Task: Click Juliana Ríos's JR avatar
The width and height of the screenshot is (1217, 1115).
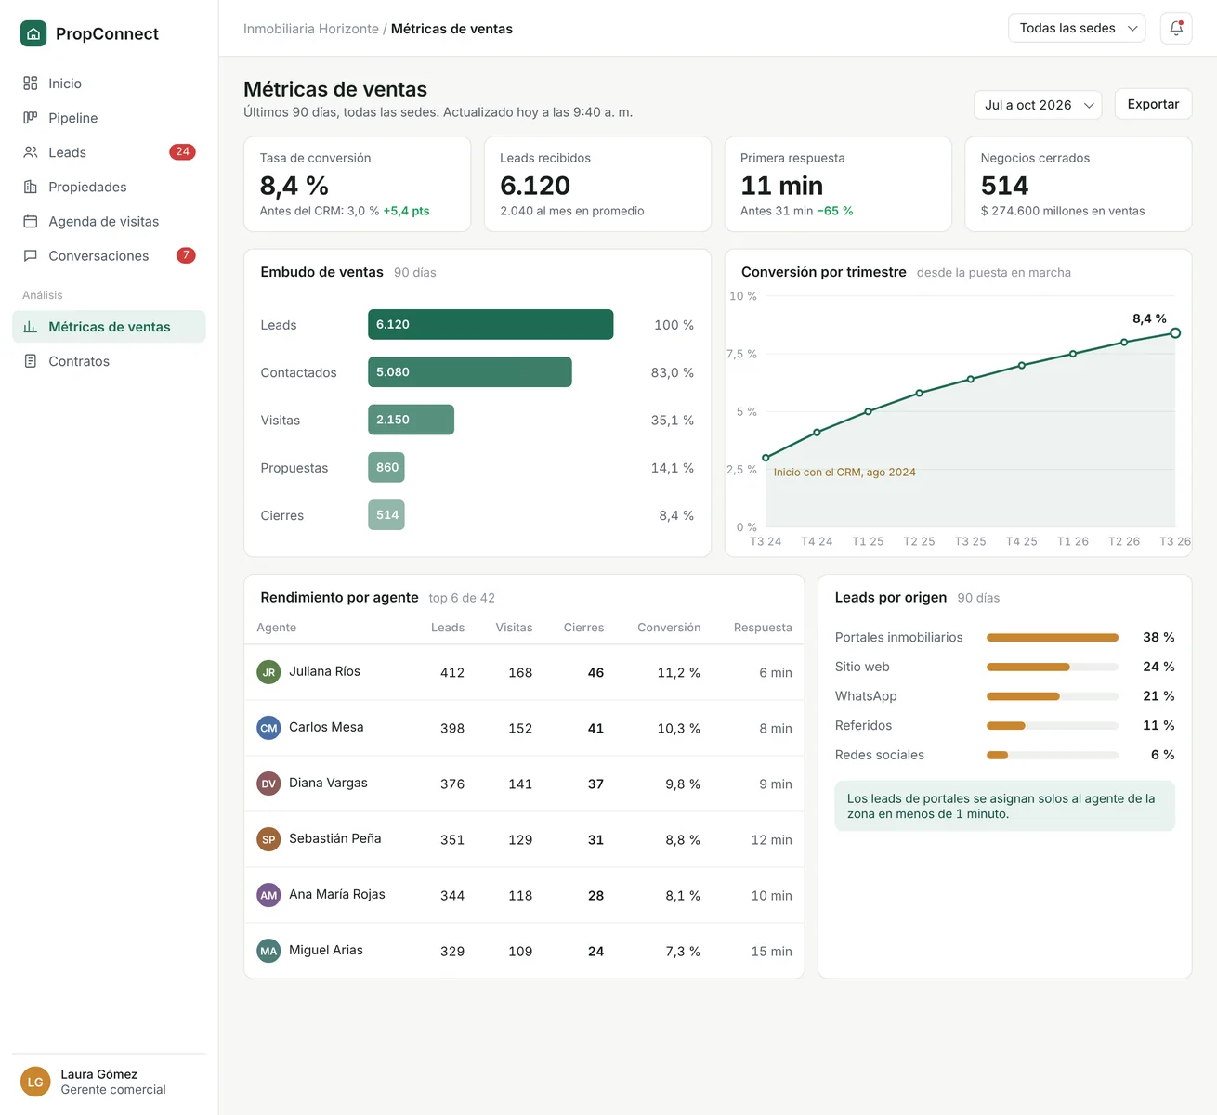Action: pyautogui.click(x=268, y=672)
